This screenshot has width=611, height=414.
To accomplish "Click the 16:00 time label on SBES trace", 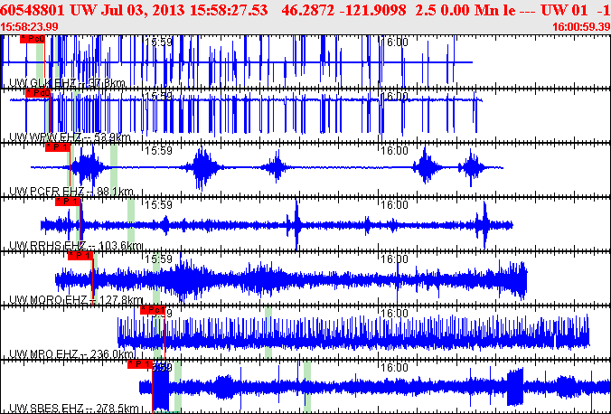I will point(394,367).
